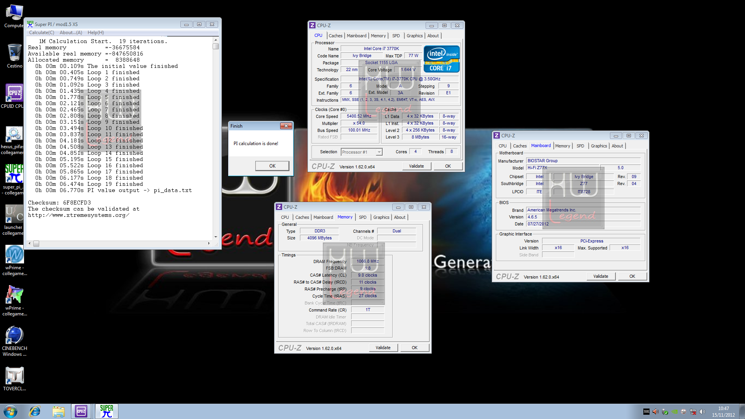Click Super PI horizontal scrollbar right arrow
The height and width of the screenshot is (419, 745).
coord(209,244)
